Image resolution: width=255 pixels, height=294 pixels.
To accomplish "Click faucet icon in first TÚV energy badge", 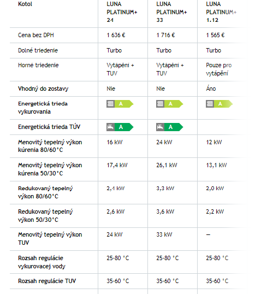I will [x=110, y=127].
